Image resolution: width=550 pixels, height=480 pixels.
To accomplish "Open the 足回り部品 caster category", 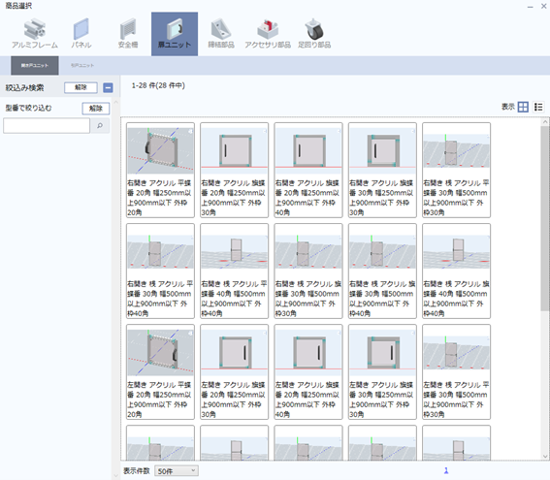I will (314, 34).
